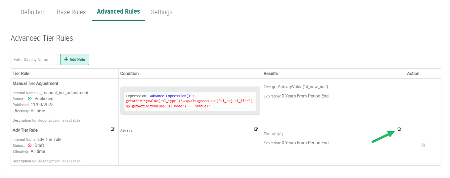Open the Definition tab
This screenshot has height=178, width=450.
pyautogui.click(x=33, y=12)
